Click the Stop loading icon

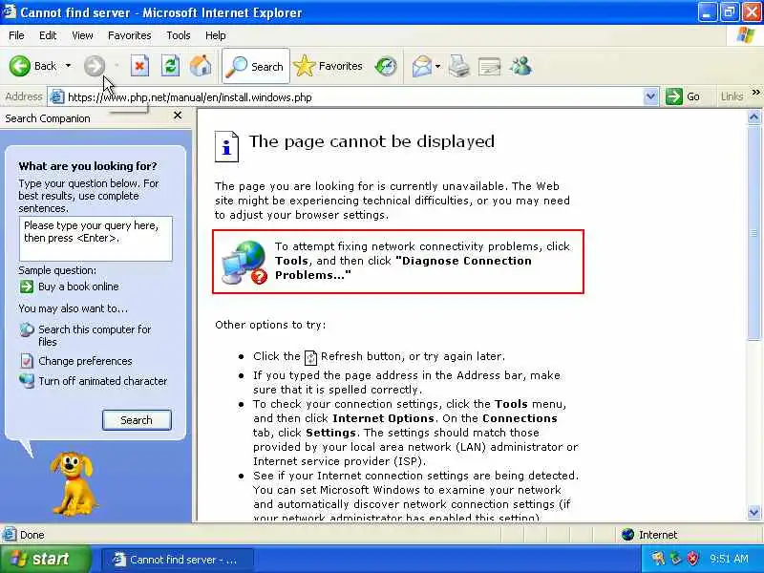(x=139, y=66)
